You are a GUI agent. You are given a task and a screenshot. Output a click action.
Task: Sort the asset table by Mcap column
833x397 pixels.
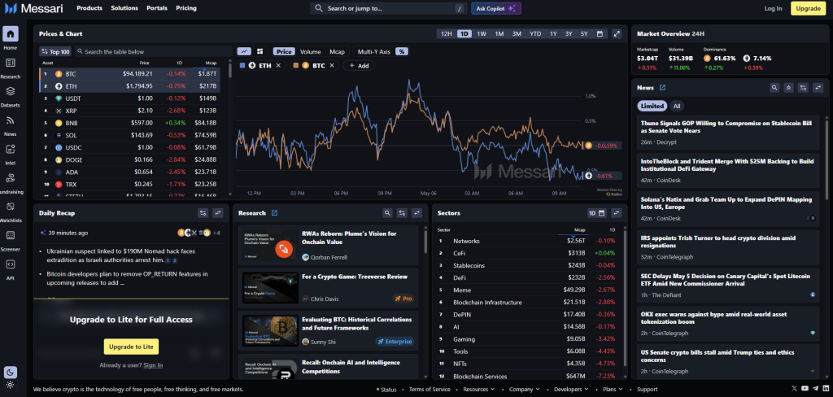click(211, 63)
